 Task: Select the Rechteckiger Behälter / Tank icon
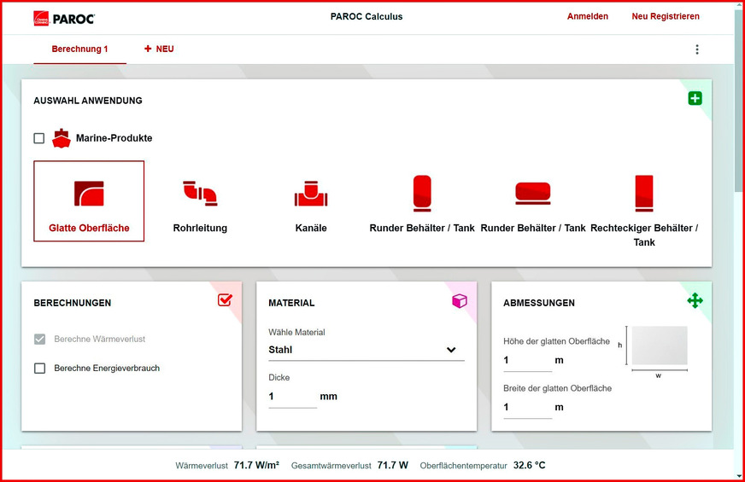pyautogui.click(x=644, y=193)
